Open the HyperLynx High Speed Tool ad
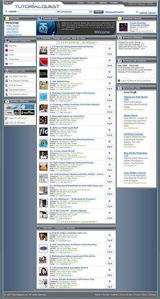This screenshot has height=299, width=160. [136, 98]
